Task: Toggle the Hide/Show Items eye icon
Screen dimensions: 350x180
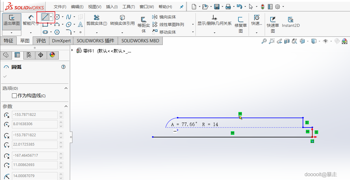Action: pos(325,41)
